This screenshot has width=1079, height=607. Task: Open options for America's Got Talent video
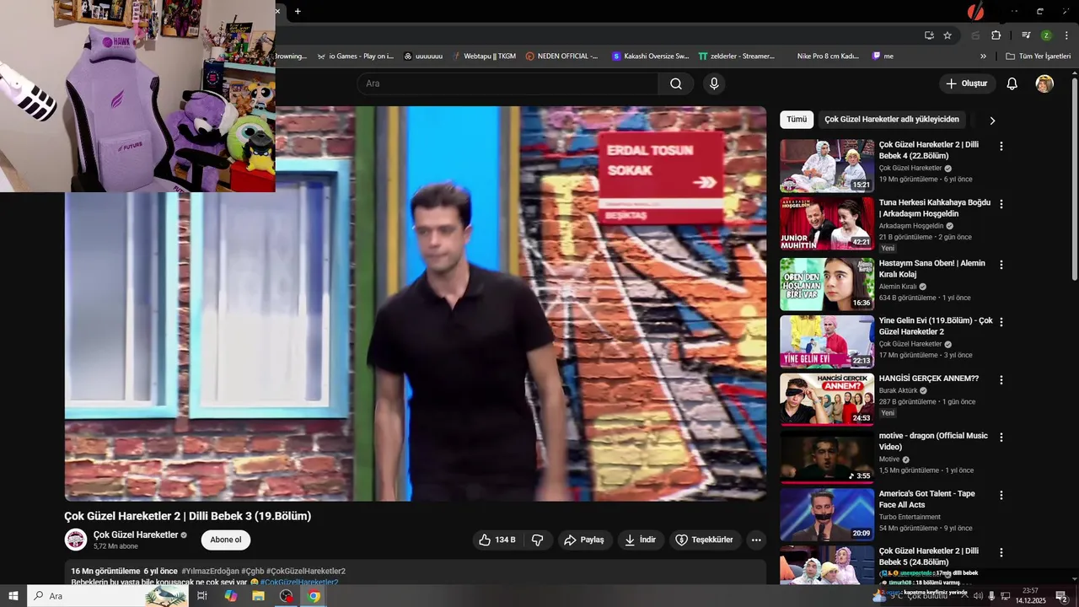[1001, 495]
